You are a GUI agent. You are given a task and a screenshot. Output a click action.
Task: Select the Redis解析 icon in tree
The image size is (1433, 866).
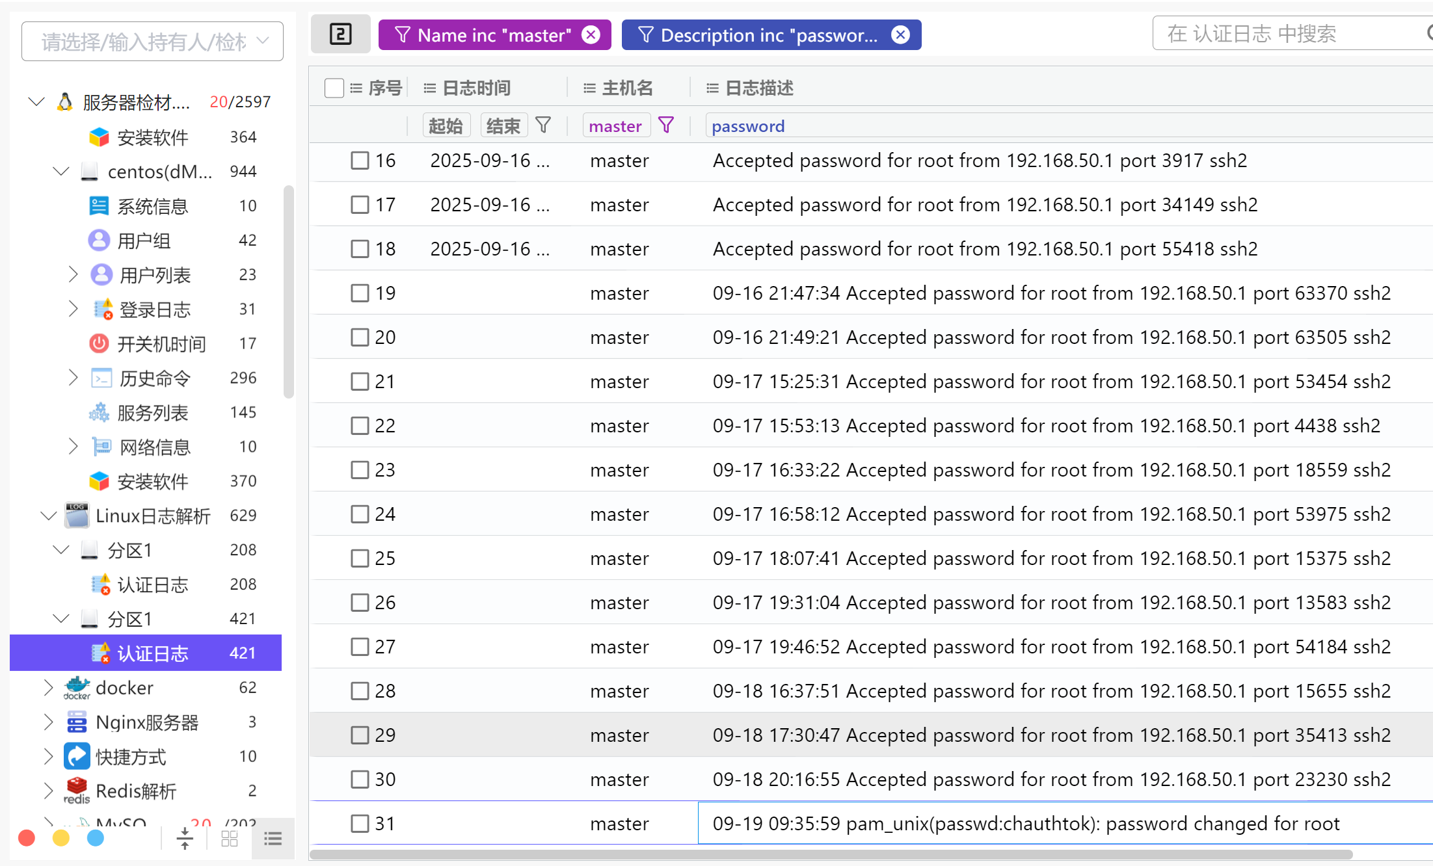pyautogui.click(x=77, y=791)
